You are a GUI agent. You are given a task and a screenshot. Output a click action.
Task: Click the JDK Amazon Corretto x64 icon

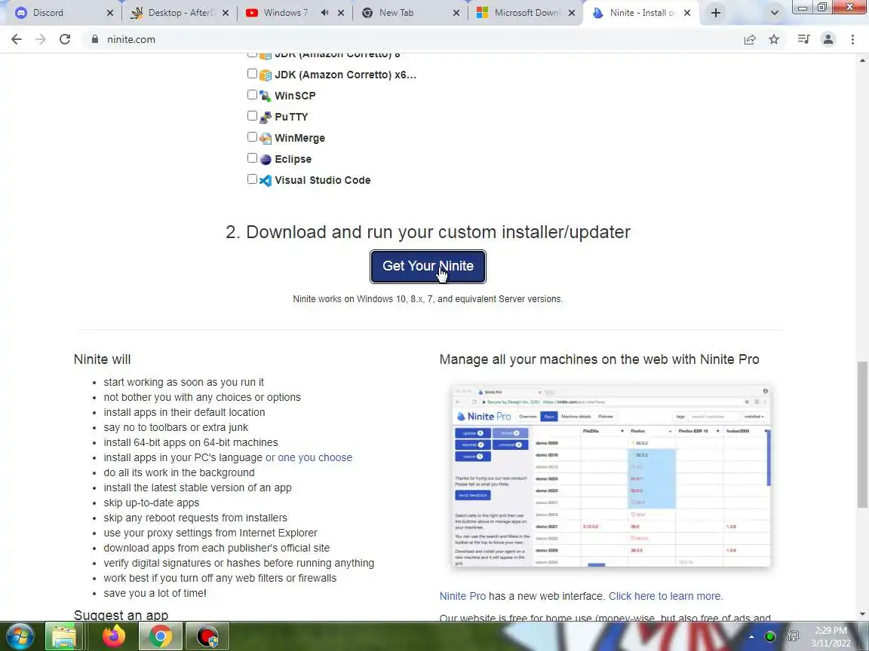point(266,75)
